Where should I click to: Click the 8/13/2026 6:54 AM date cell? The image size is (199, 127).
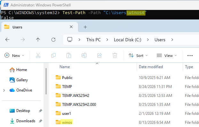tap(155, 122)
